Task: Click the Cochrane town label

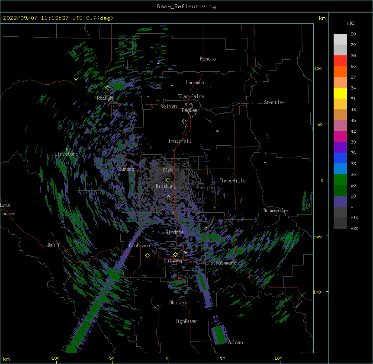Action: (139, 246)
